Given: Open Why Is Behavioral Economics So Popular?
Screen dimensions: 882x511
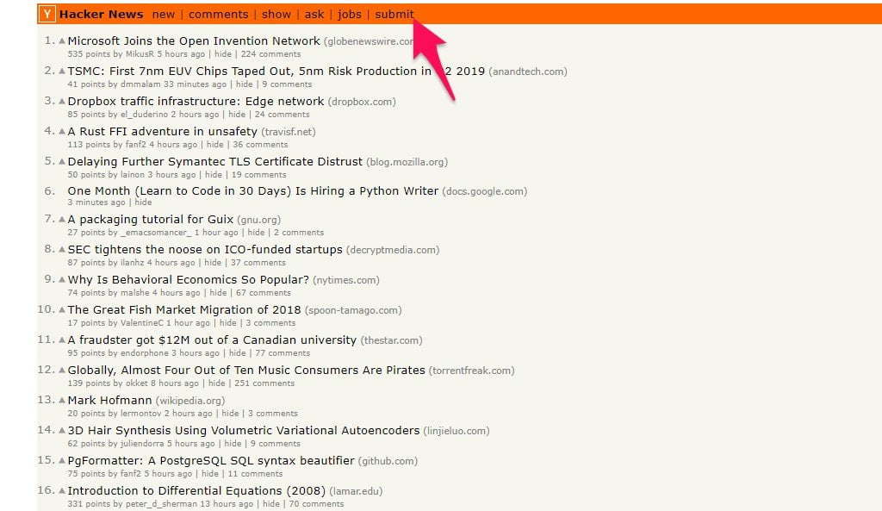Looking at the screenshot, I should [x=189, y=280].
